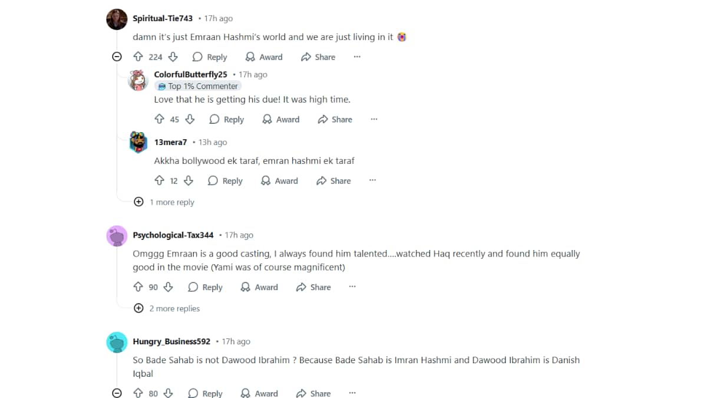Downvote the comment by ColorfulButterfly25
Image resolution: width=707 pixels, height=398 pixels.
pos(190,119)
